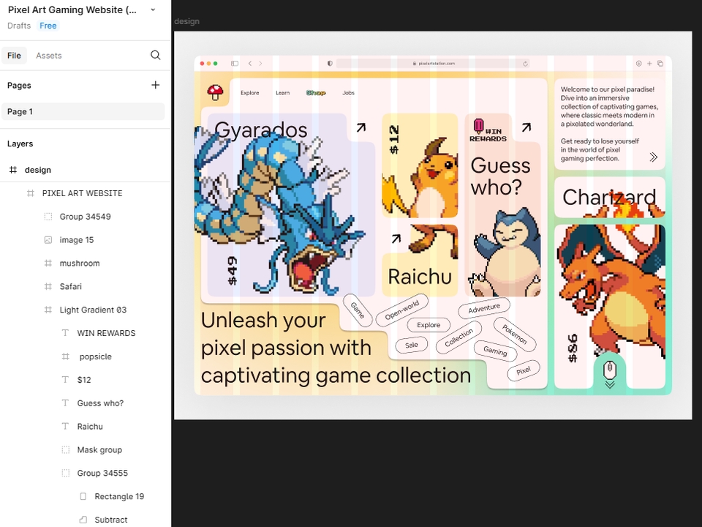Screen dimensions: 702x527
Task: Click the frame icon beside the mushroom layer
Action: pos(48,263)
